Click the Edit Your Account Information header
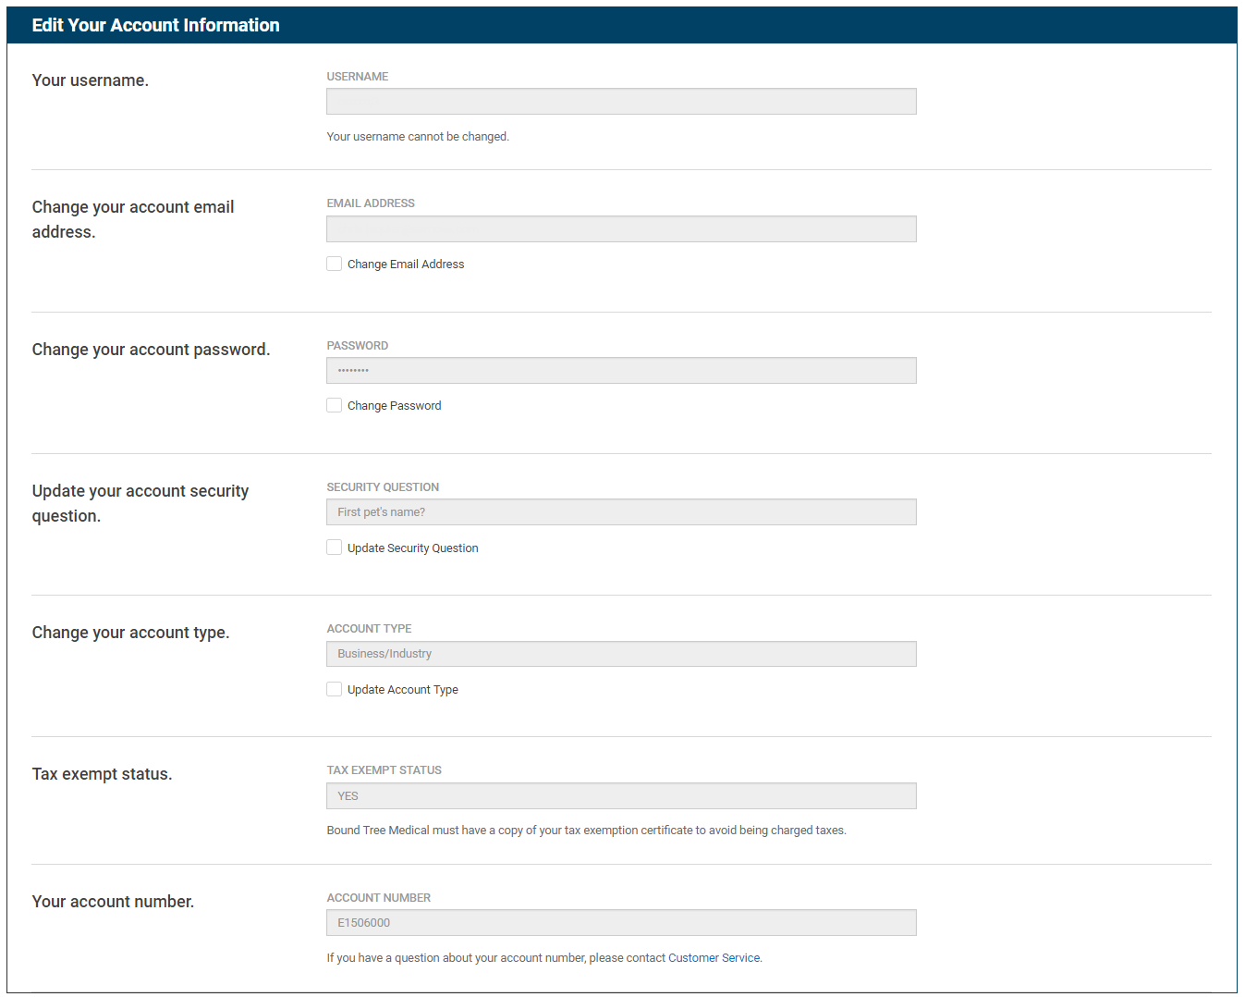The image size is (1245, 997). (155, 25)
